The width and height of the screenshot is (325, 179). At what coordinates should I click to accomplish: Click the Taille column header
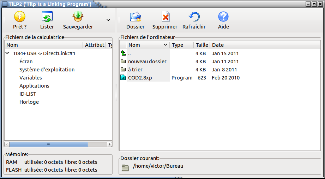(x=202, y=45)
